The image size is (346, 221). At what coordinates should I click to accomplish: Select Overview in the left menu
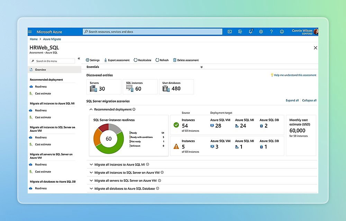coord(54,70)
